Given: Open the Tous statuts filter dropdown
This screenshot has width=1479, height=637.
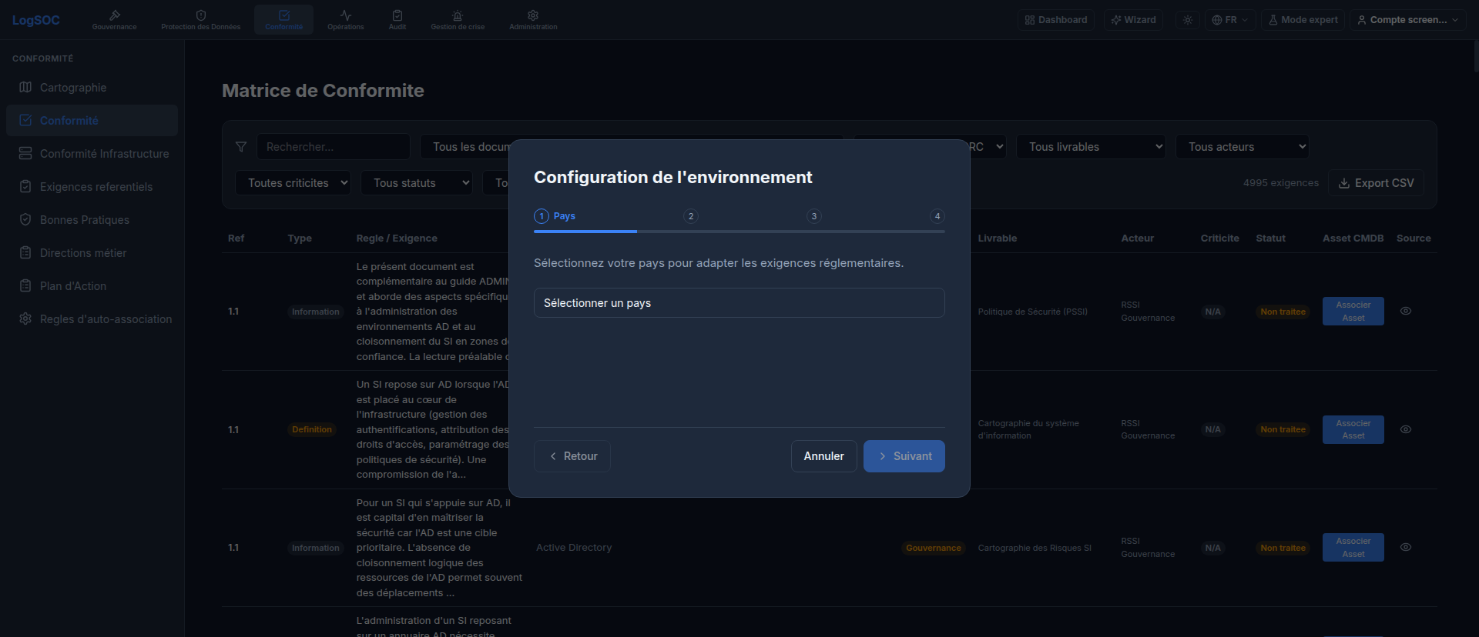Looking at the screenshot, I should click(x=417, y=183).
